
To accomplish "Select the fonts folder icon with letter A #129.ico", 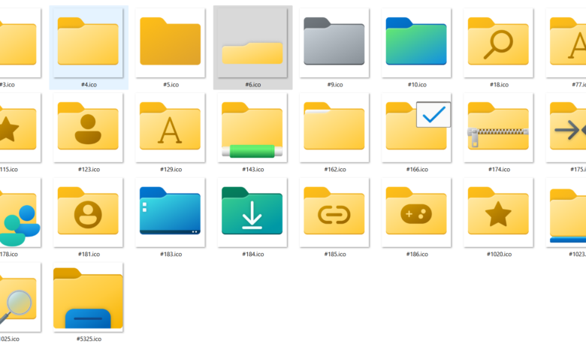I will 171,128.
